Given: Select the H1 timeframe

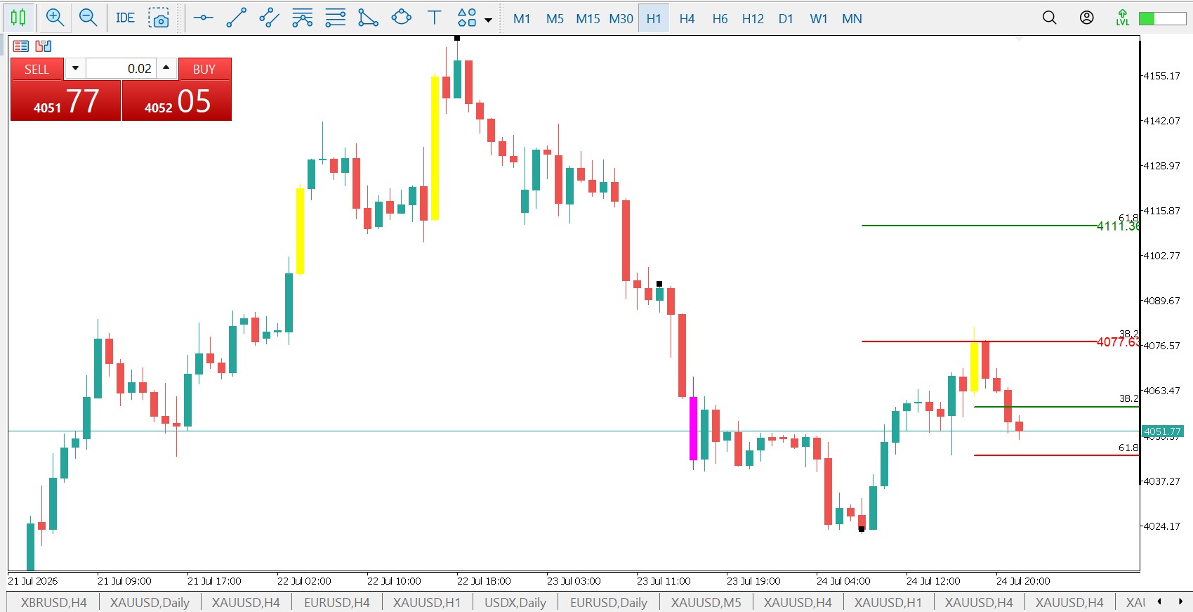Looking at the screenshot, I should point(654,19).
